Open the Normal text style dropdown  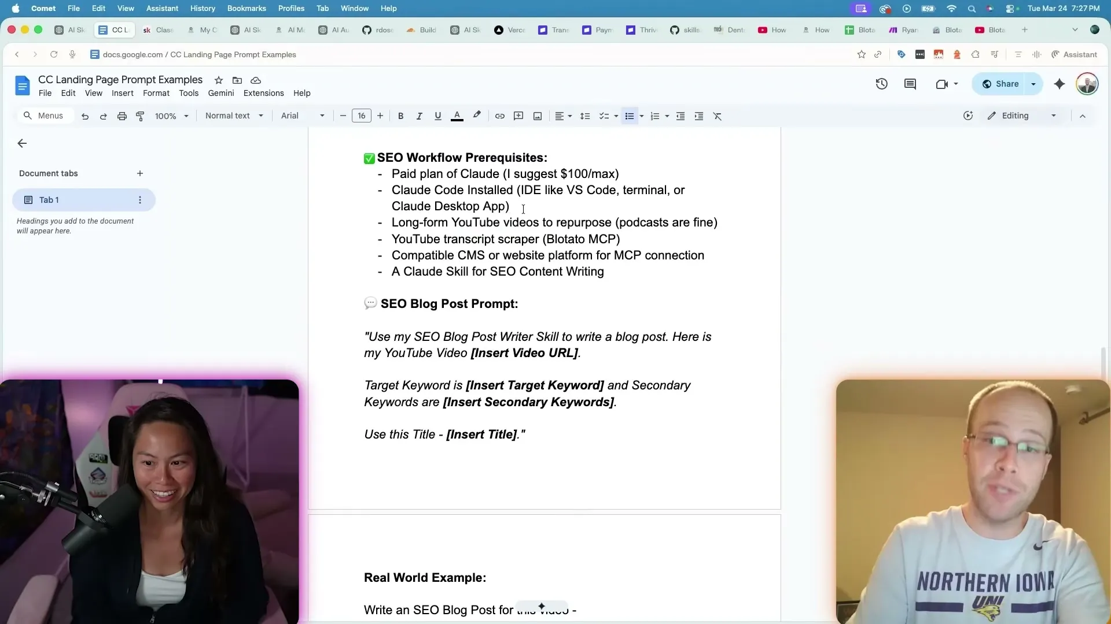(x=234, y=116)
